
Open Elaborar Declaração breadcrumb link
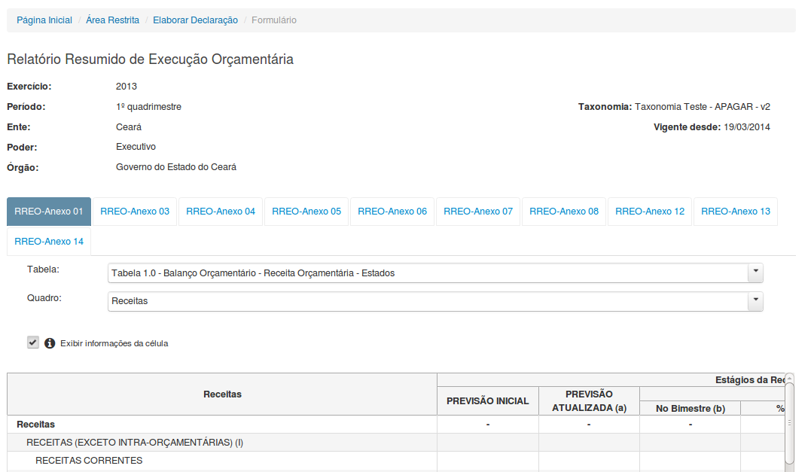click(x=195, y=20)
